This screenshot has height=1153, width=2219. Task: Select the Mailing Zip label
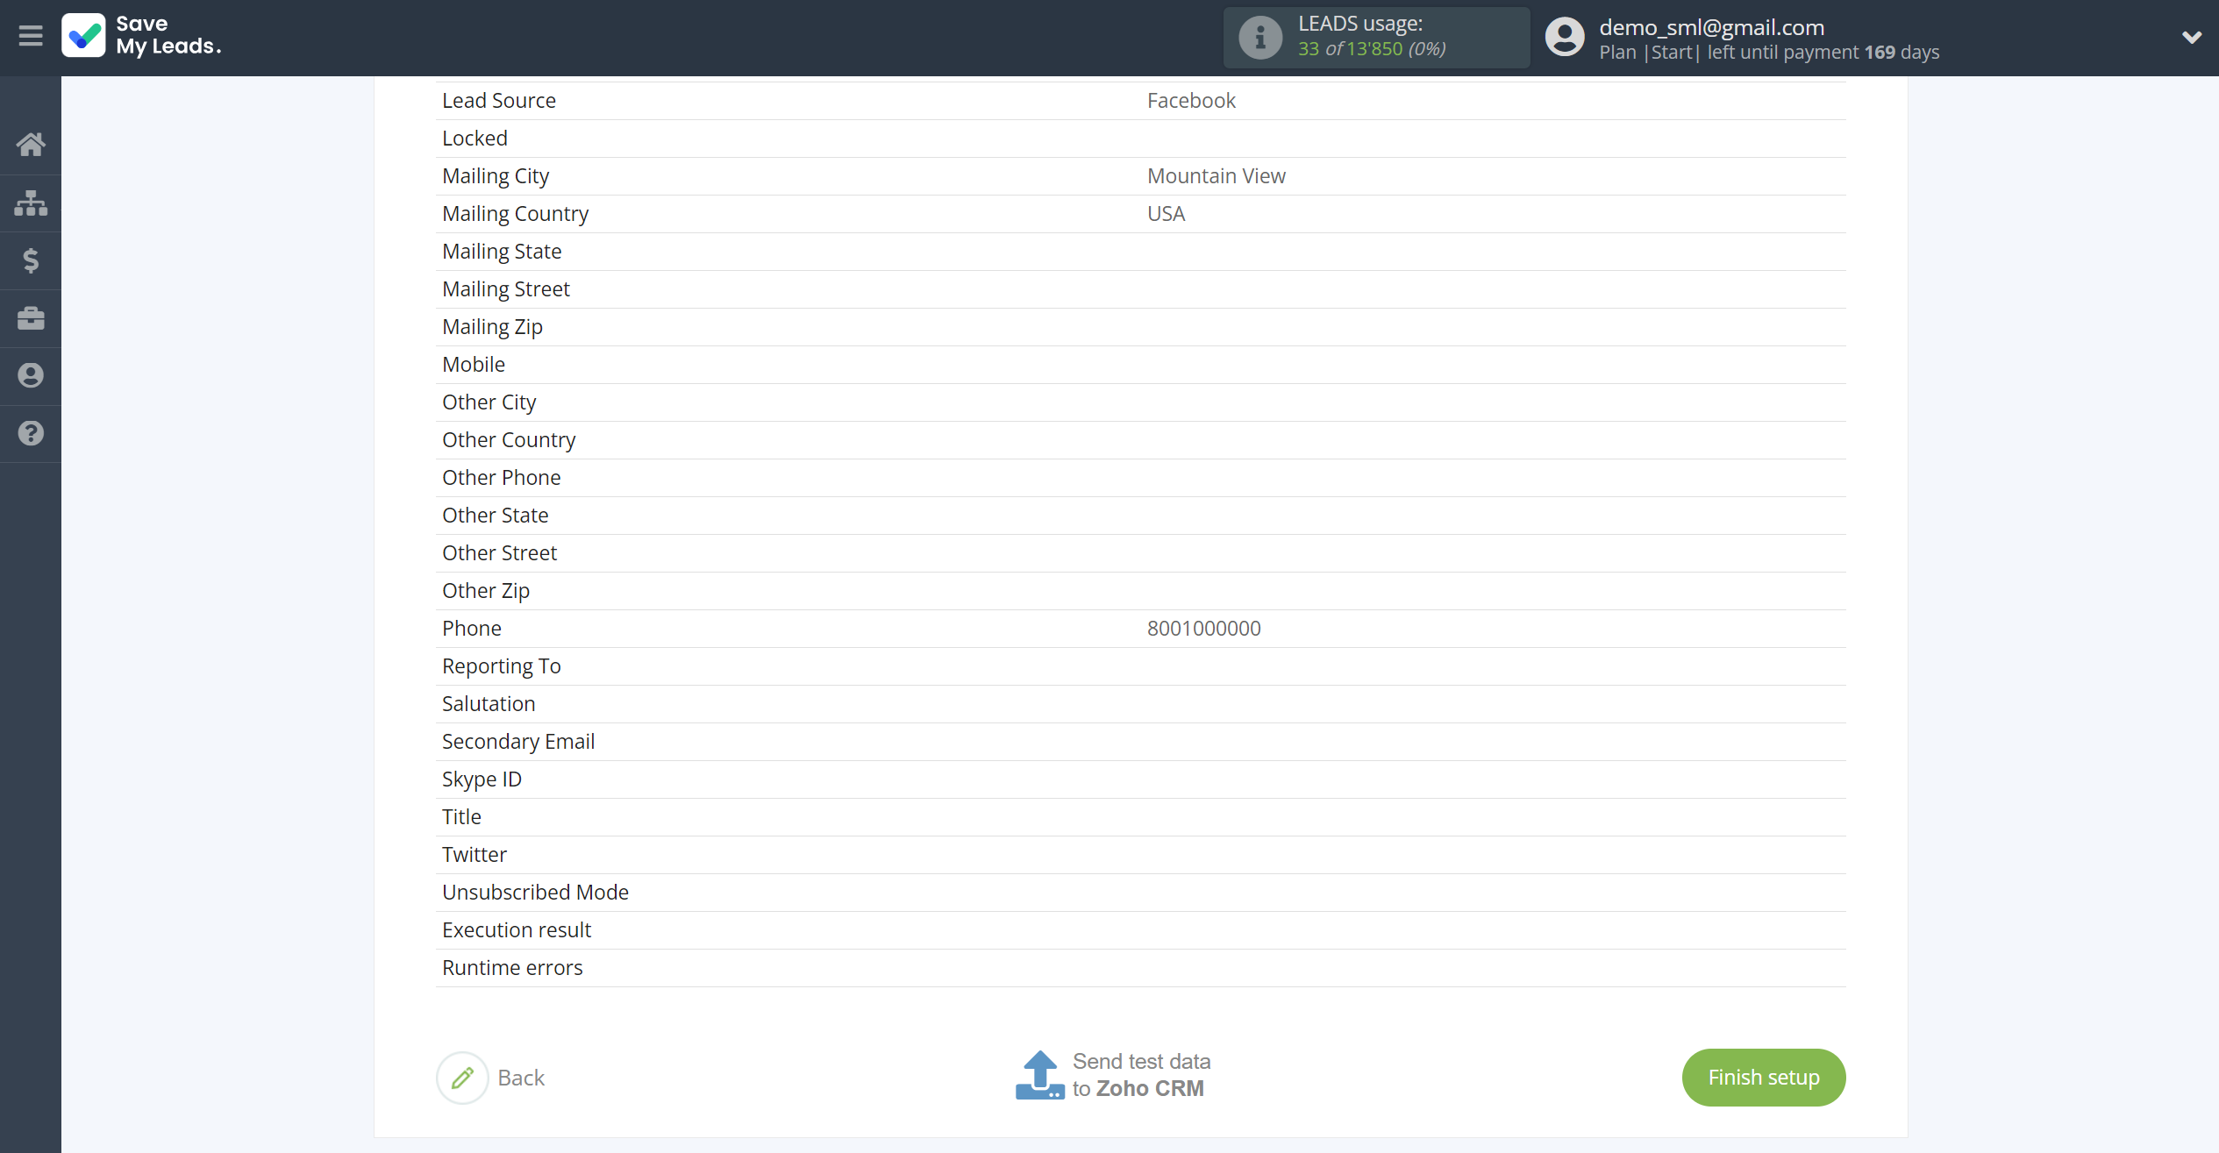click(492, 327)
